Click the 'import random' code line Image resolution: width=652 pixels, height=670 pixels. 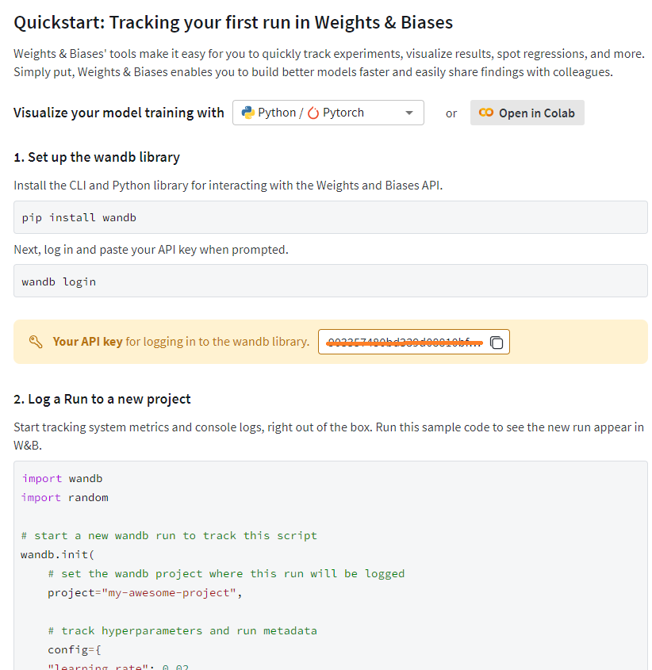pyautogui.click(x=65, y=498)
